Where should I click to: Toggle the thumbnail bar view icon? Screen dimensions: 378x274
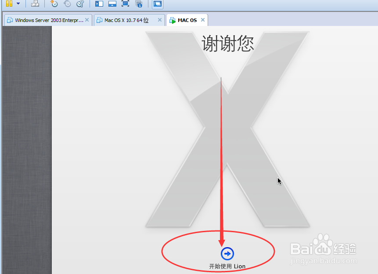[112, 4]
